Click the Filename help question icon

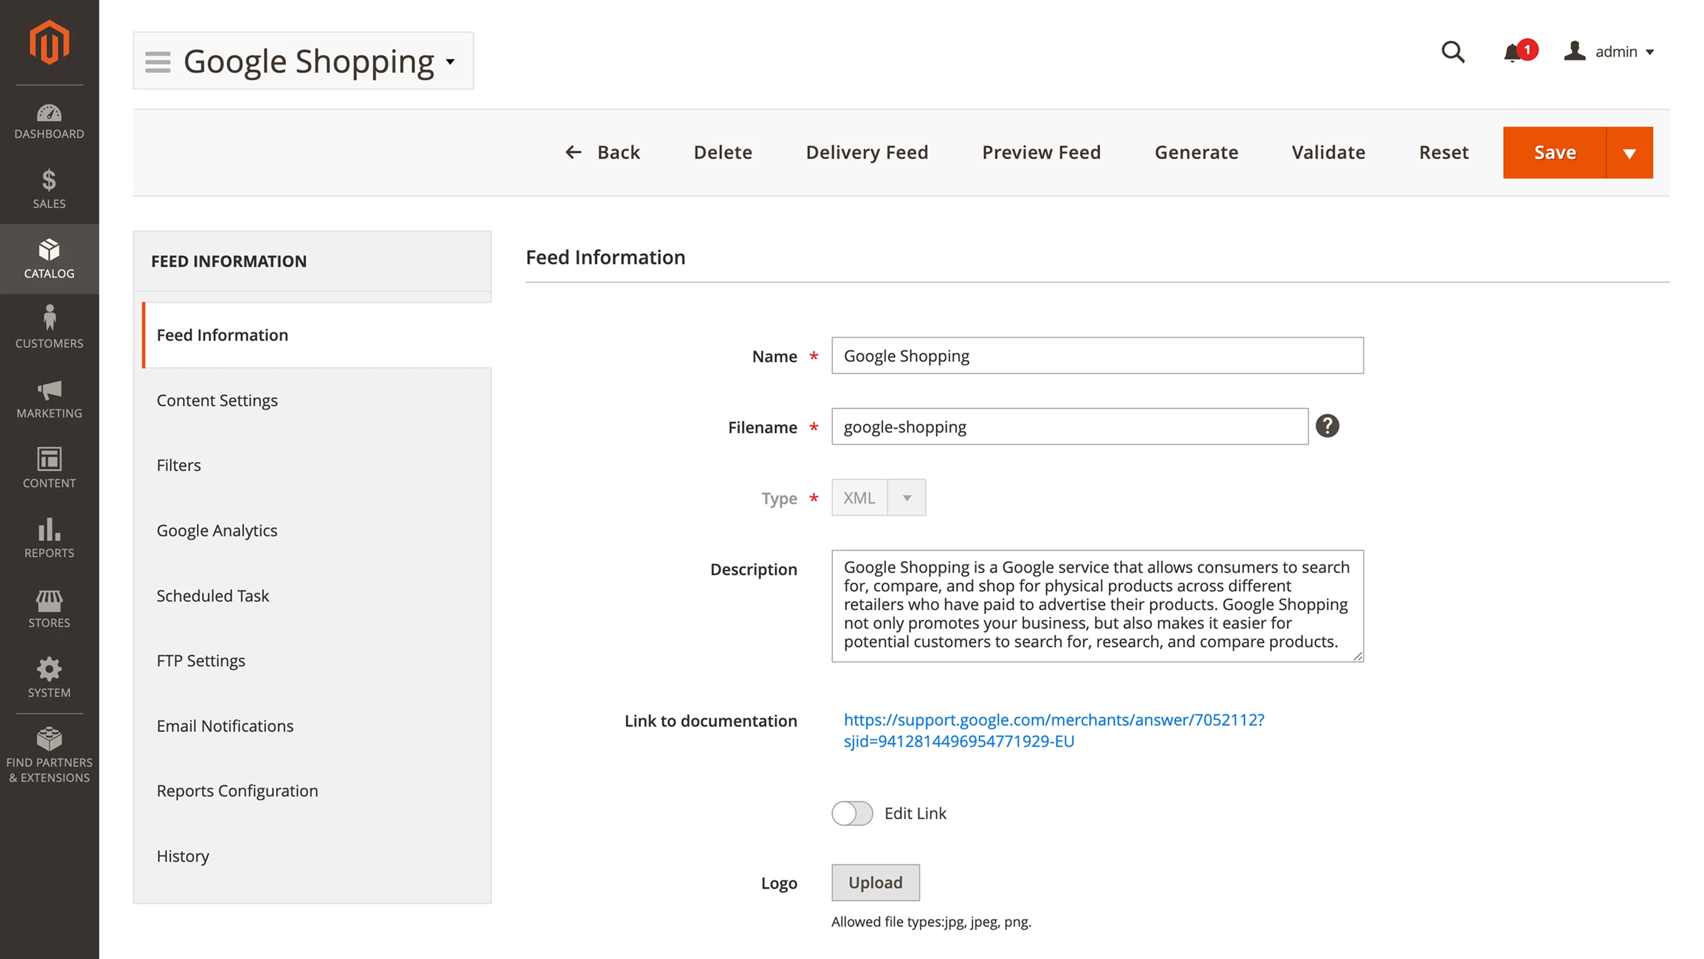pos(1327,426)
